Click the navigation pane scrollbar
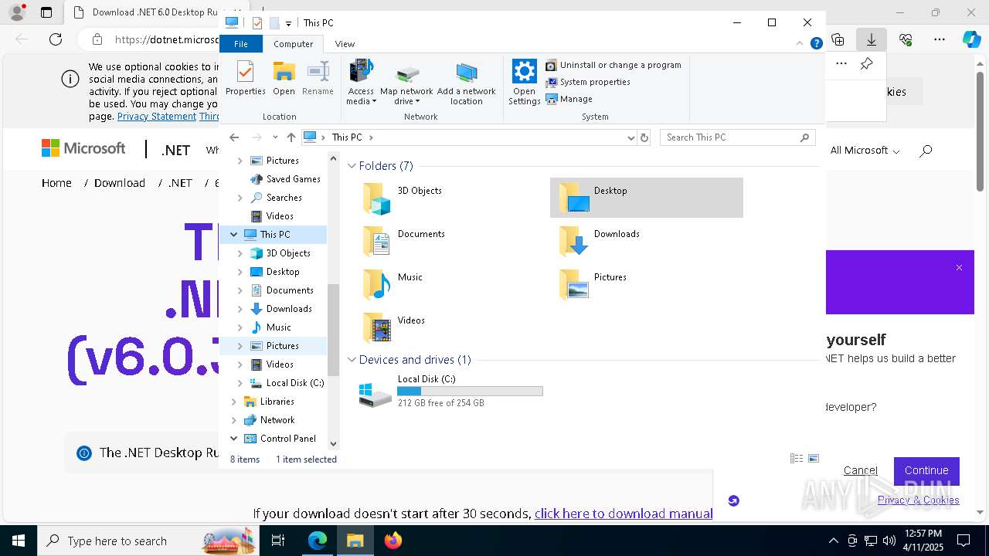 point(334,330)
